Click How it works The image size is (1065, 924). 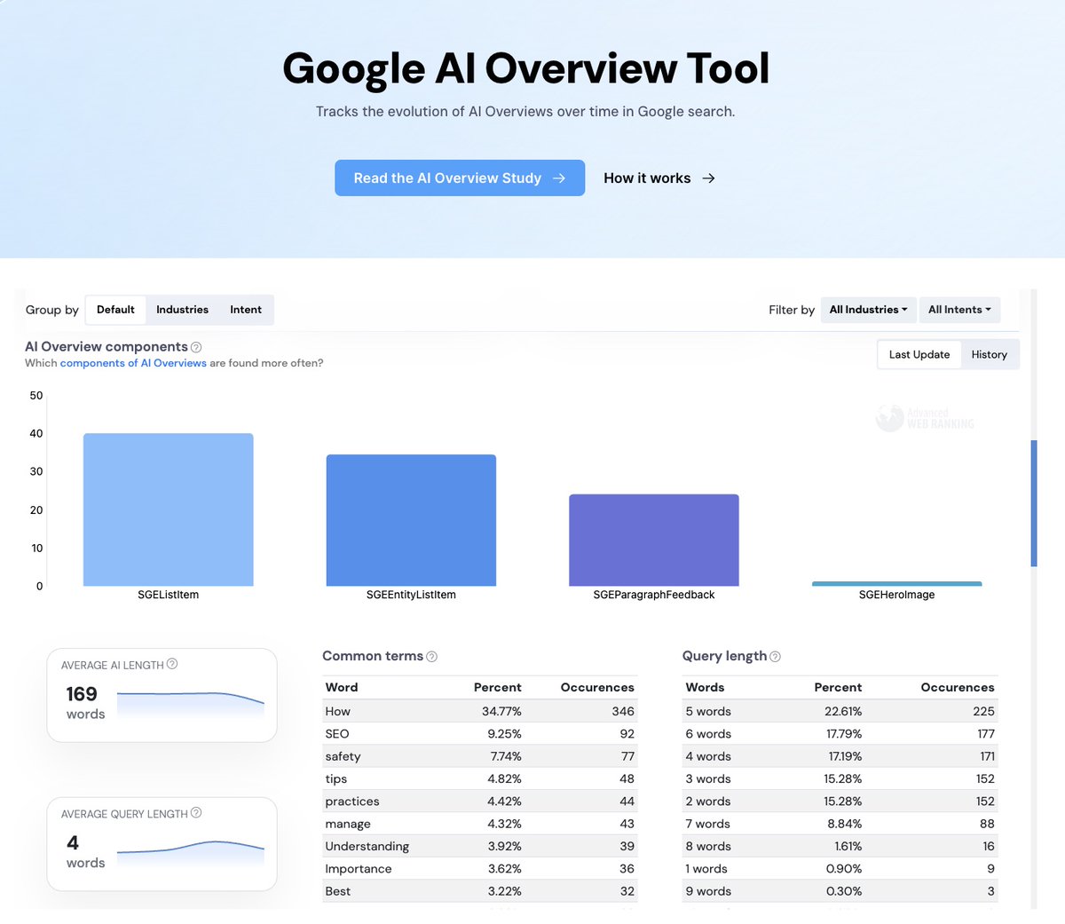point(647,178)
